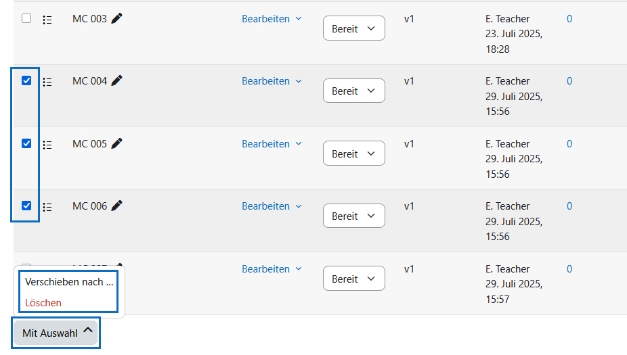Deselect the MC 006 checkbox
Image resolution: width=627 pixels, height=355 pixels.
[26, 206]
